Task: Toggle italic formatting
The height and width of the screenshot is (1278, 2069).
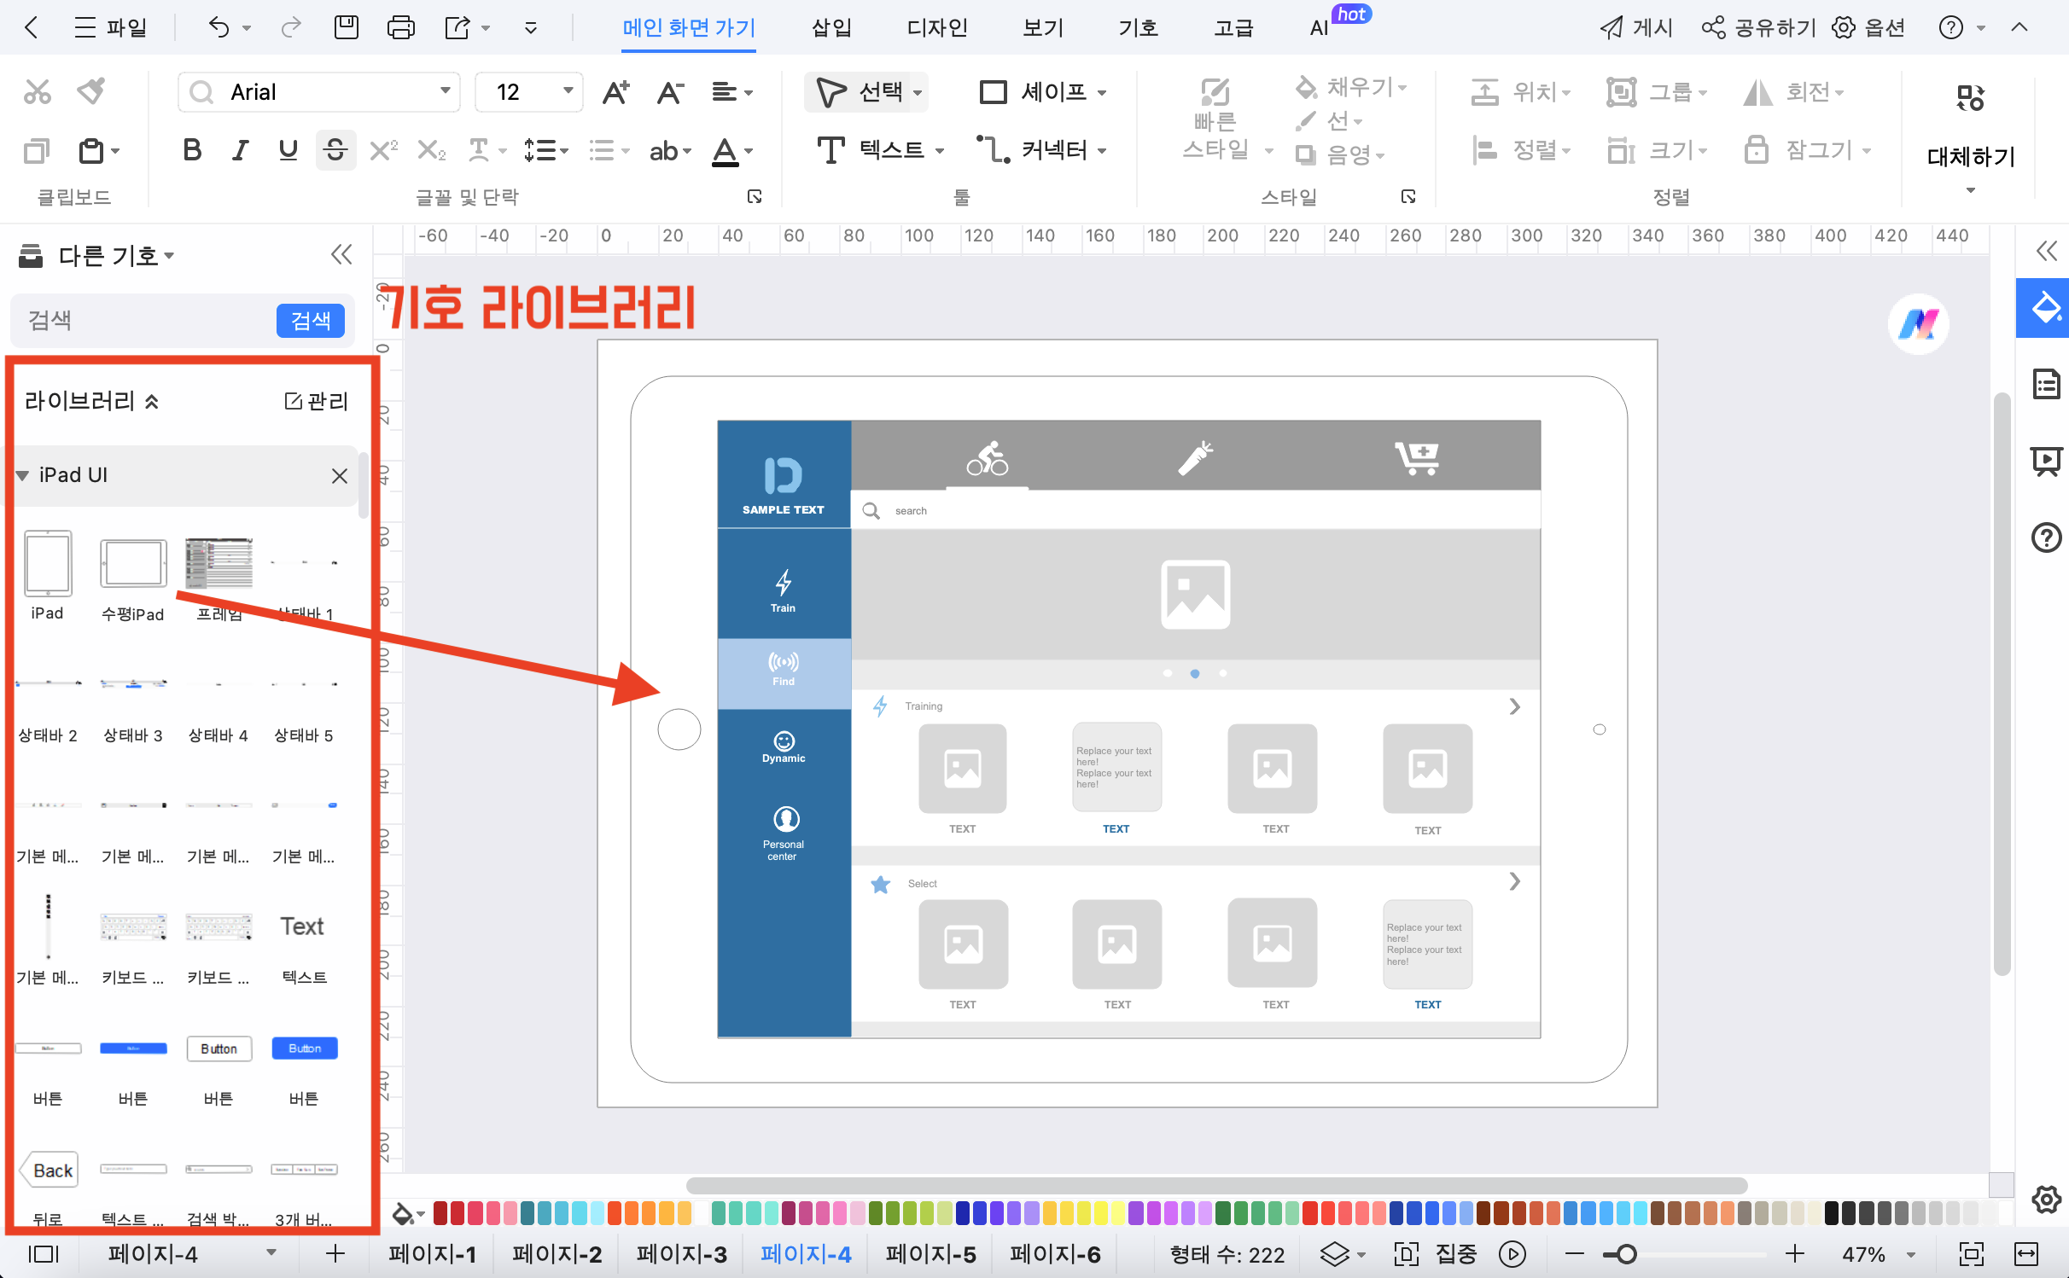Action: 240,151
